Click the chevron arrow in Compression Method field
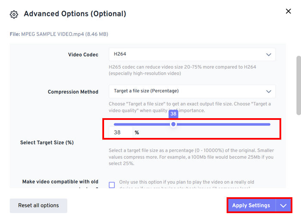The height and width of the screenshot is (220, 301). click(269, 91)
